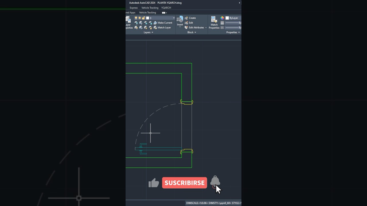This screenshot has width=367, height=206.
Task: Click the SUSCRIBIRSE subscribe button
Action: click(x=184, y=183)
